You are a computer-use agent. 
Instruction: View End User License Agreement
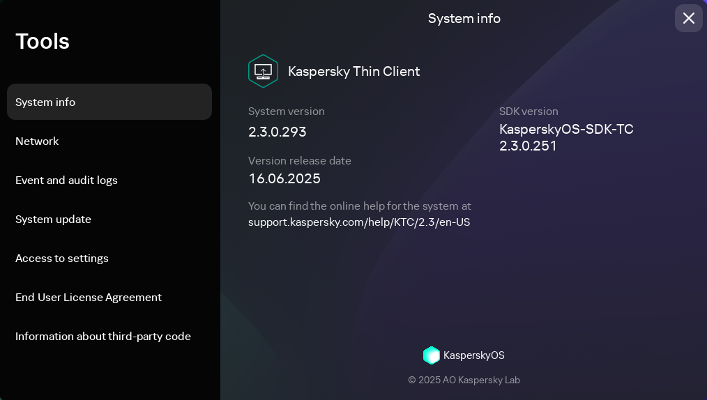(x=89, y=297)
